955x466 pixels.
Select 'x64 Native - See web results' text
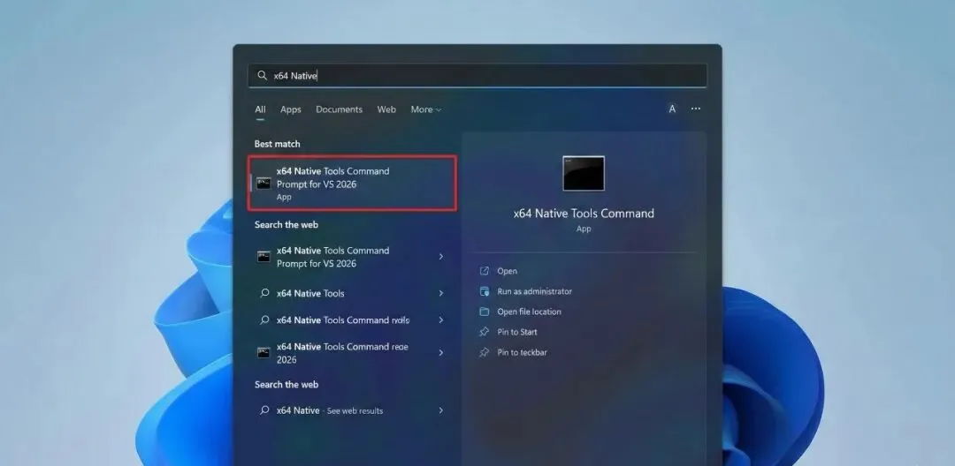330,410
